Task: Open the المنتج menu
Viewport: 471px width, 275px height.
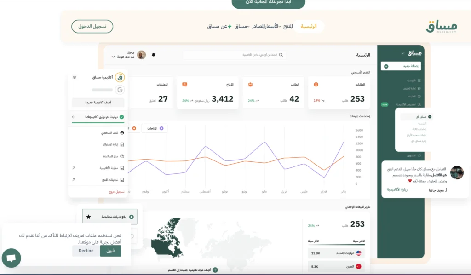Action: pos(288,26)
